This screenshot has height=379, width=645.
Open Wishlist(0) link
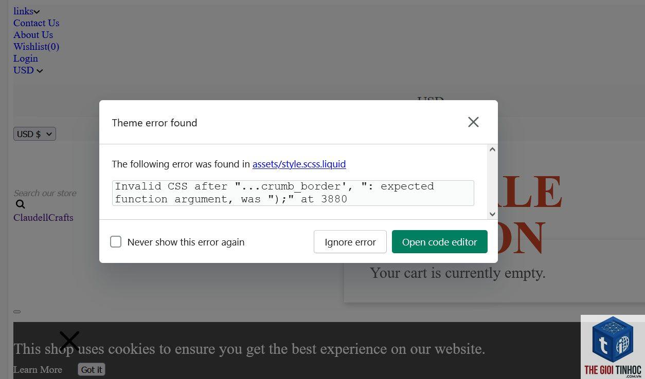pyautogui.click(x=36, y=46)
